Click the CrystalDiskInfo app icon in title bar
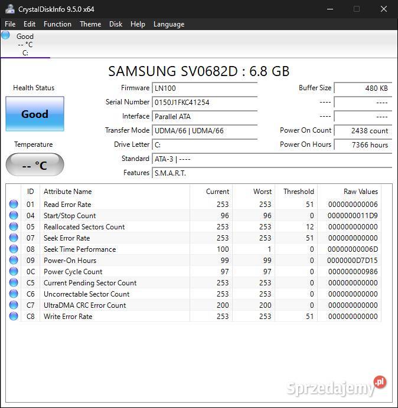 pyautogui.click(x=10, y=9)
